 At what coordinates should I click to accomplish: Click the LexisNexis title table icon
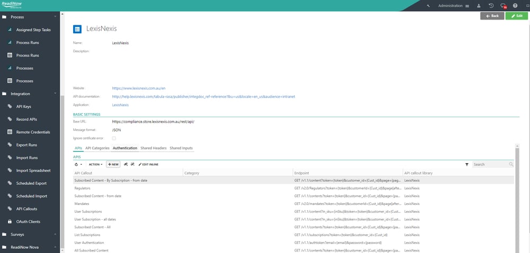[x=77, y=29]
